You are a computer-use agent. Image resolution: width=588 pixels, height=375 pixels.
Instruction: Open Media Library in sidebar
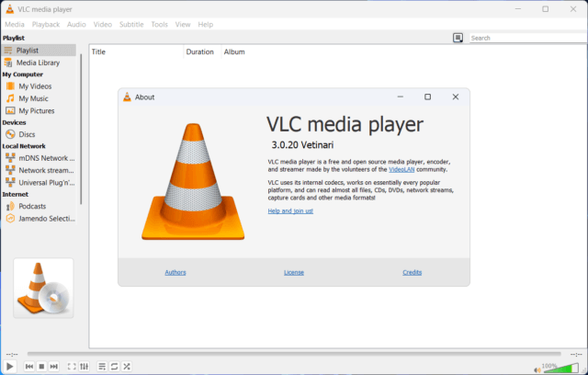(x=39, y=62)
